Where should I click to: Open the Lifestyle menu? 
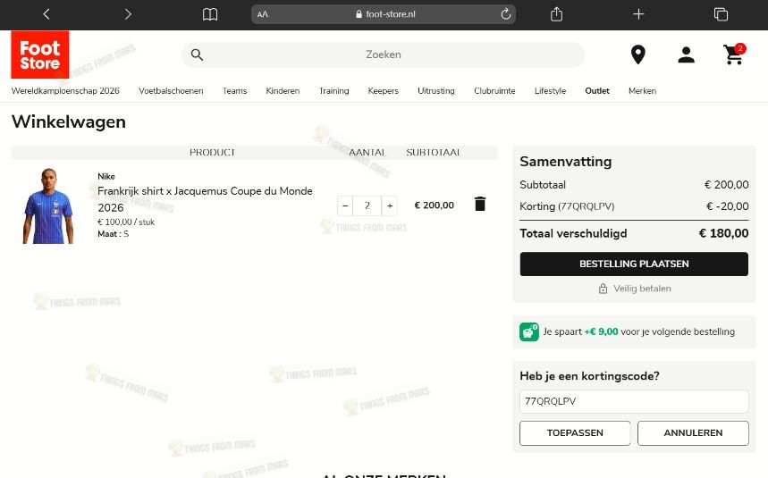550,90
